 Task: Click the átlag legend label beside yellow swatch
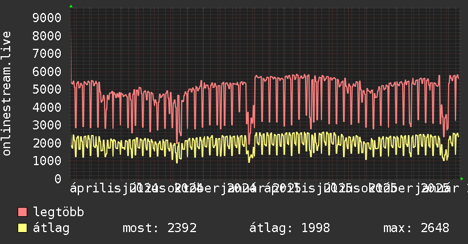tap(51, 228)
